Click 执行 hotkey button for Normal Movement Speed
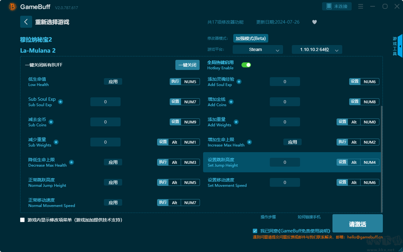 pos(163,203)
